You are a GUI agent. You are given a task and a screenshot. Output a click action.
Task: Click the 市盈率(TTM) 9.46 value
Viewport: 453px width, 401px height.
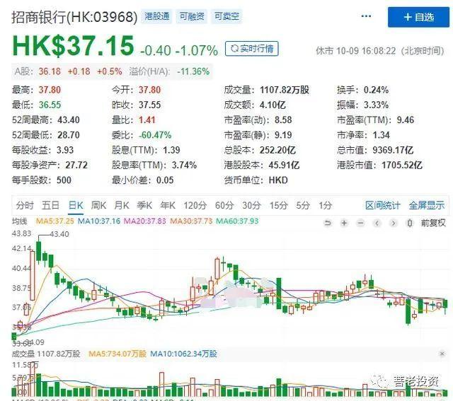[x=406, y=120]
